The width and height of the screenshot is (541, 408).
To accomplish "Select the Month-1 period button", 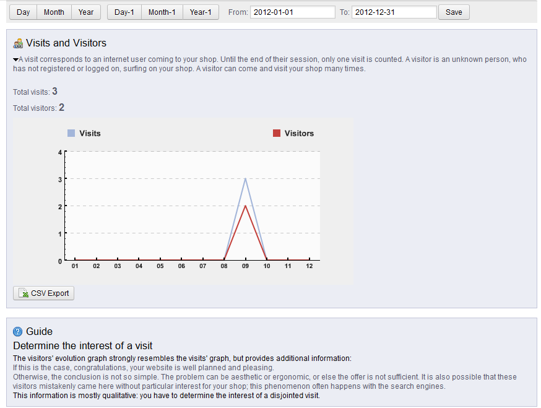I will click(x=162, y=12).
